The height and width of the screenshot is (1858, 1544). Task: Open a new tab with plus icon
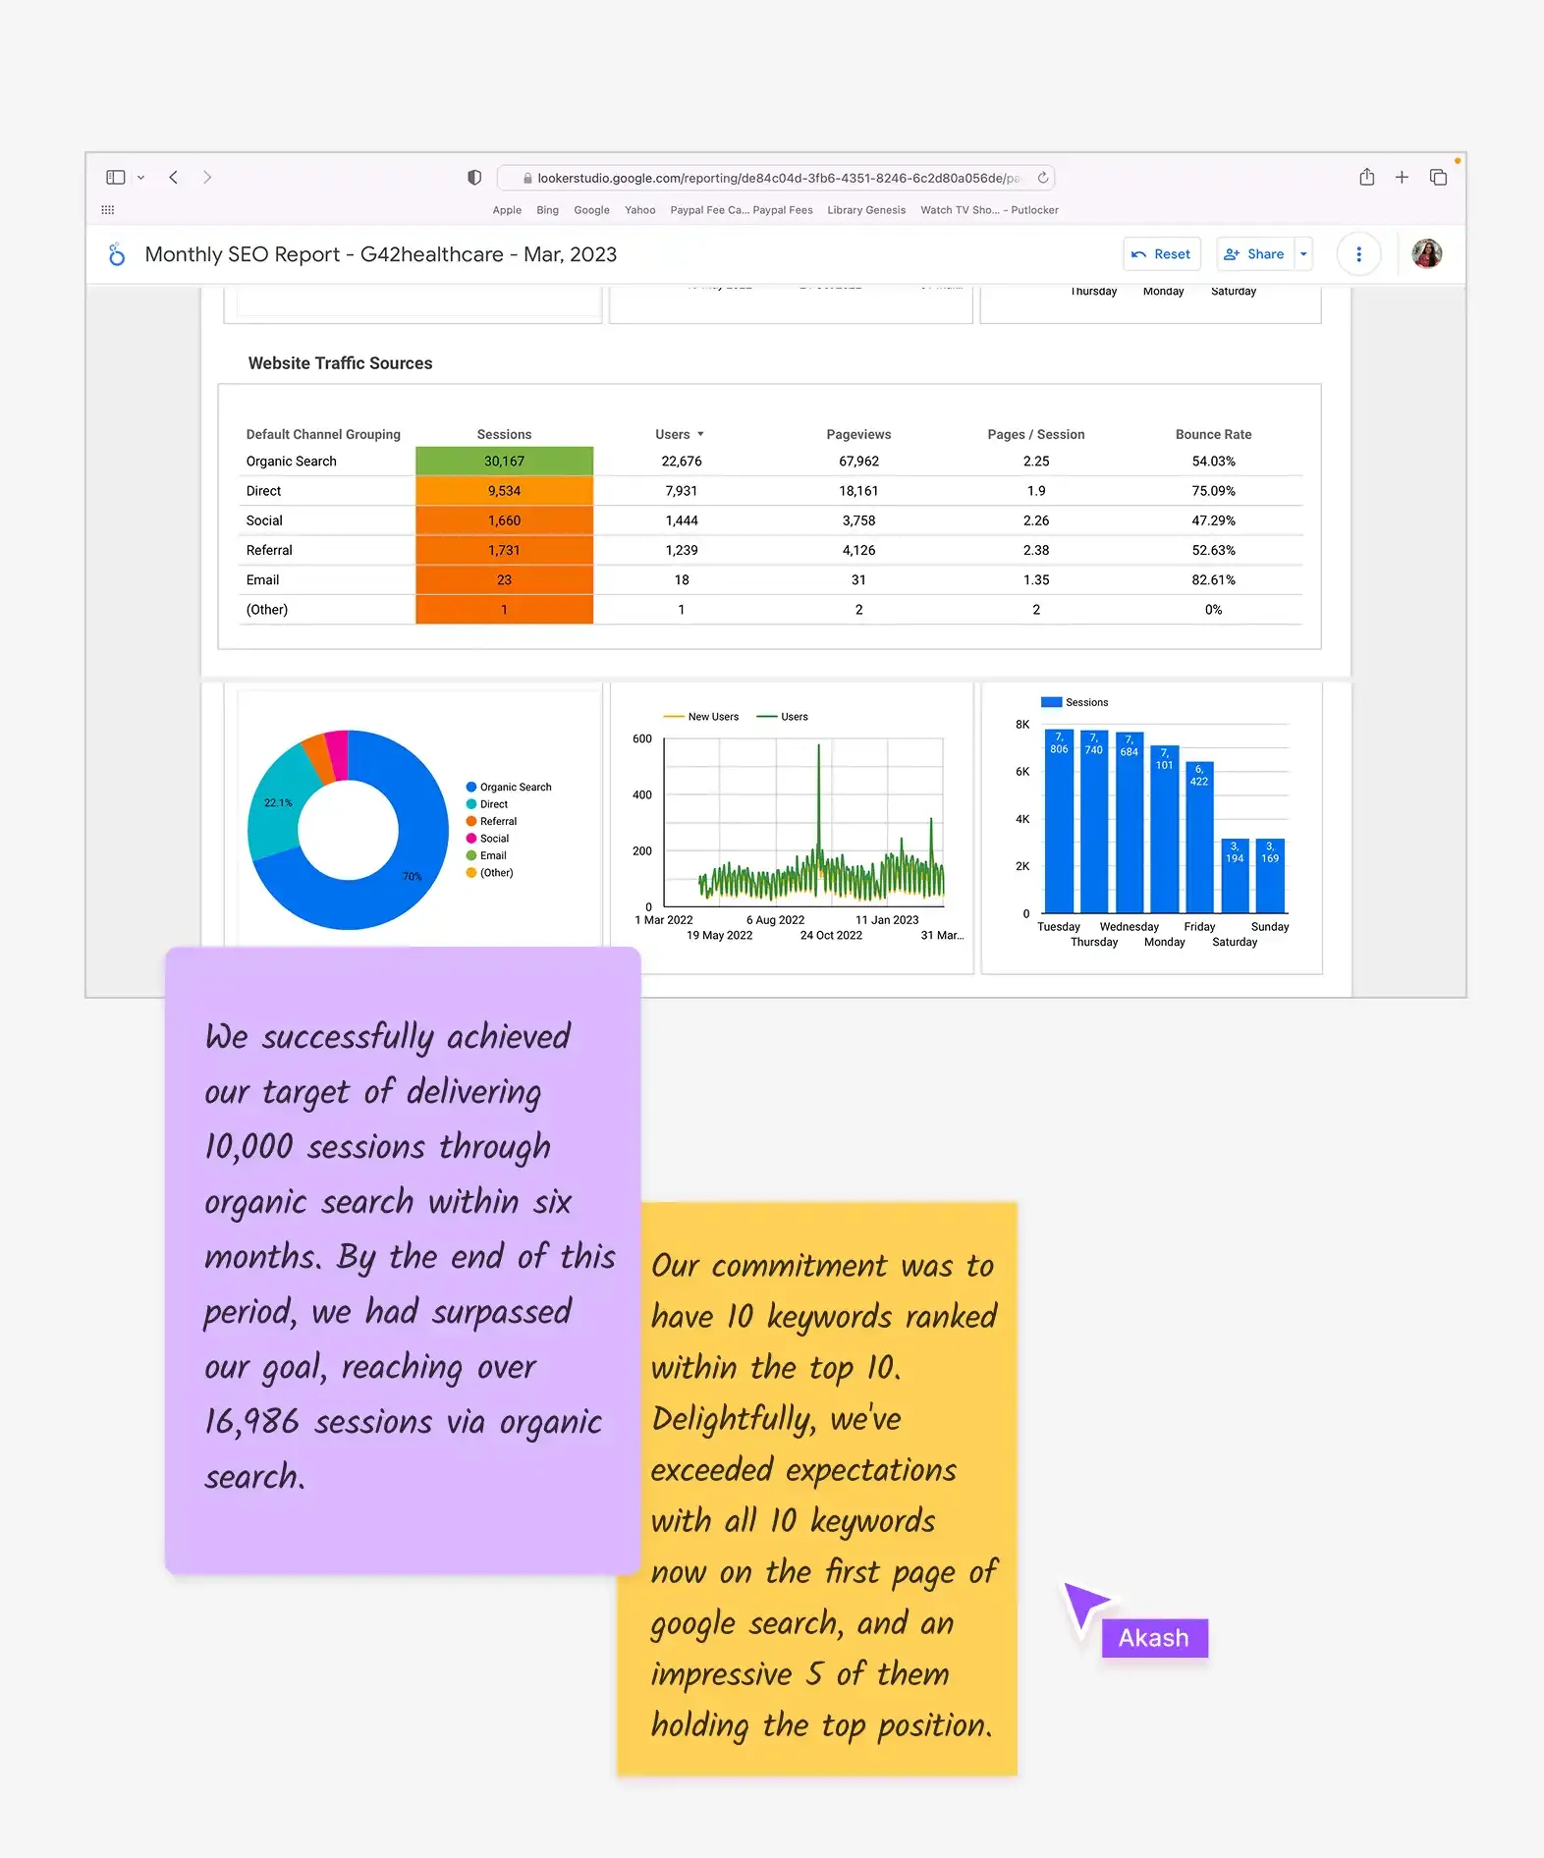click(x=1402, y=178)
